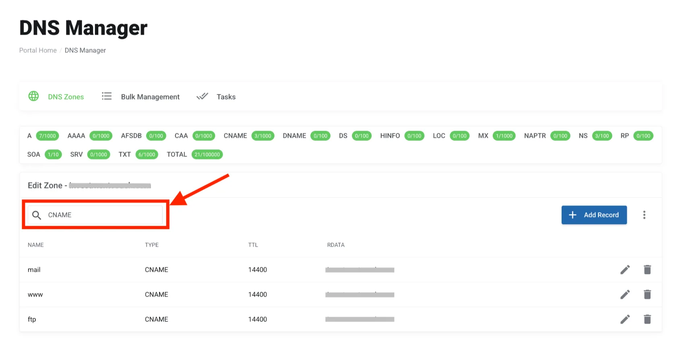Viewport: 684px width, 355px height.
Task: Select the mail record name
Action: pos(34,270)
